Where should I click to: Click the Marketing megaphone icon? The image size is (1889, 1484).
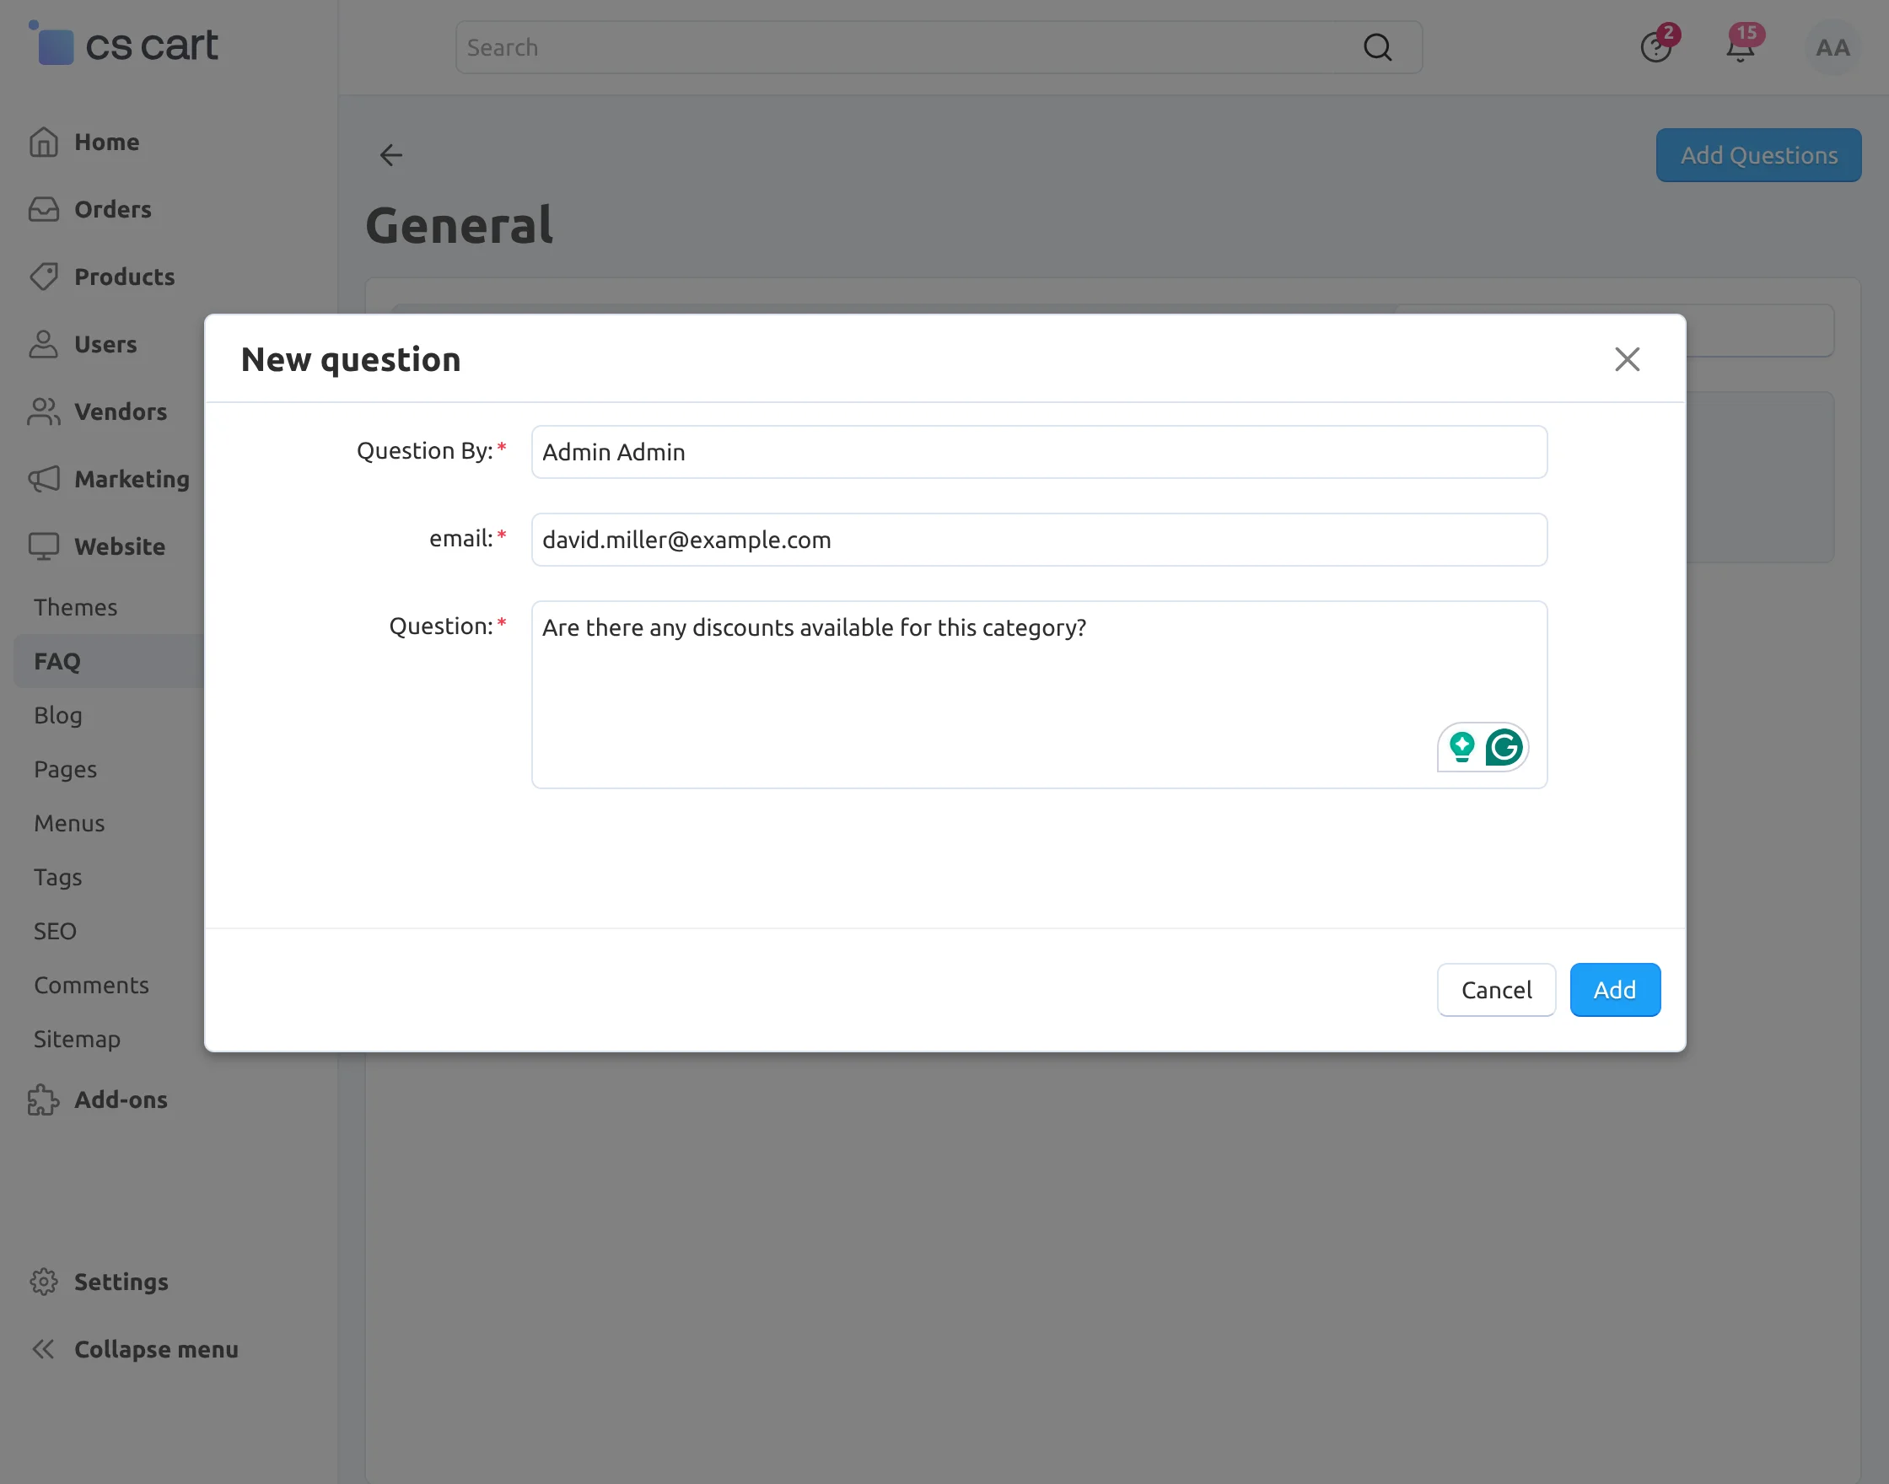44,479
